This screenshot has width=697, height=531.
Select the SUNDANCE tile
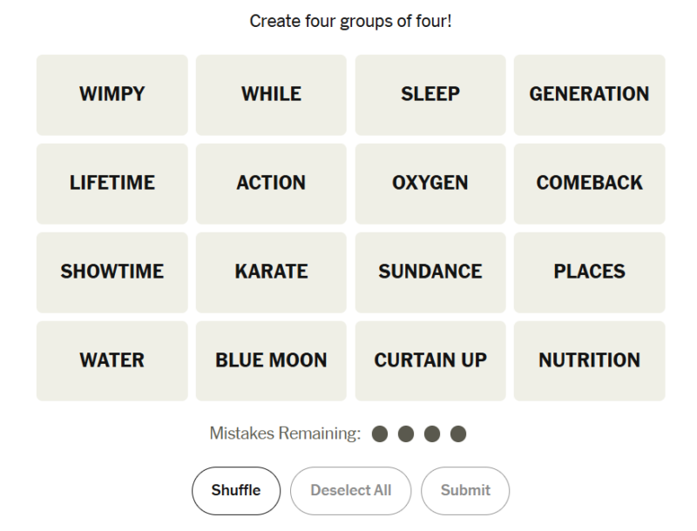[x=430, y=272]
